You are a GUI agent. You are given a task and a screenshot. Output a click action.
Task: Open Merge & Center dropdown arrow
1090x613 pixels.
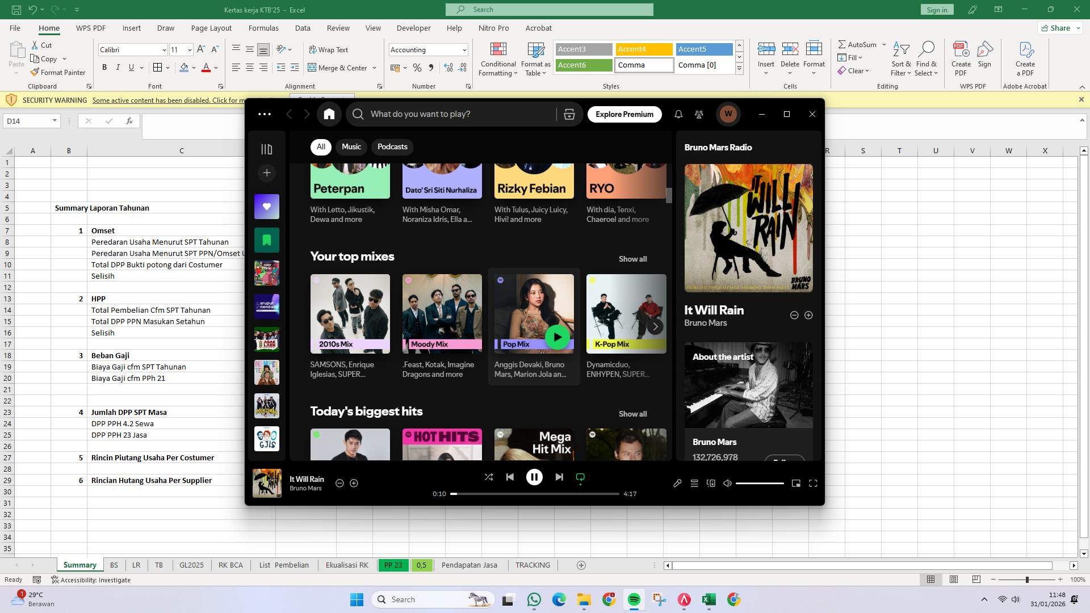click(x=375, y=68)
